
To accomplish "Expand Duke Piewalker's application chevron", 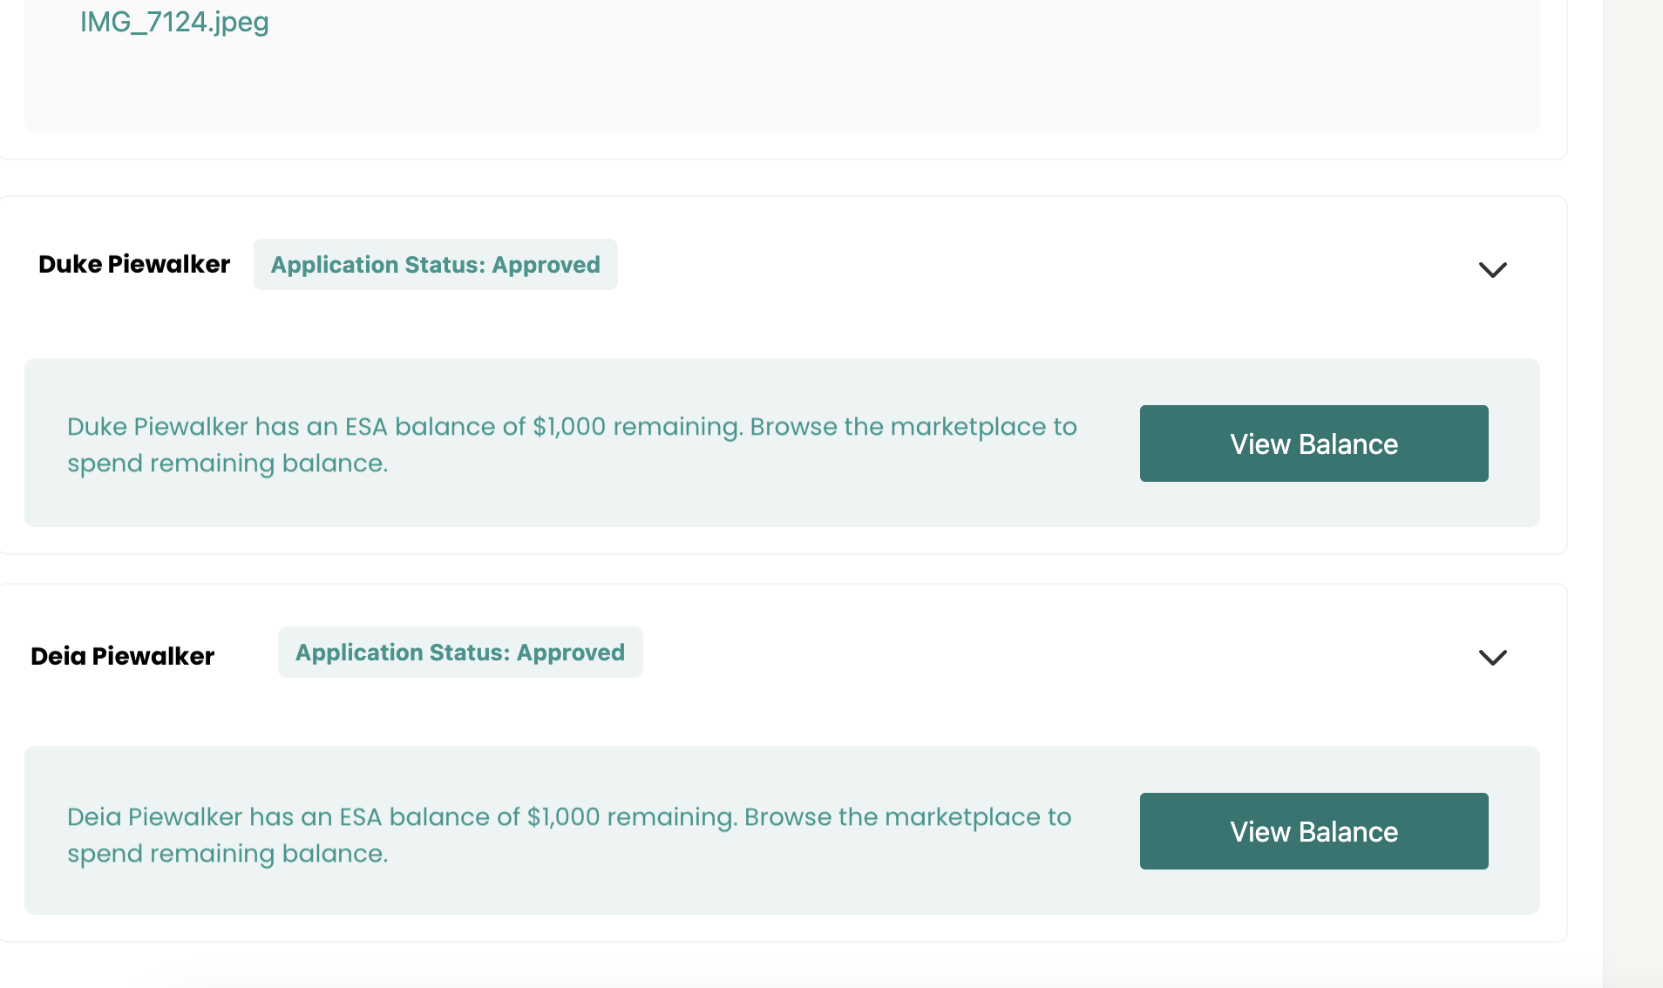I will tap(1493, 270).
